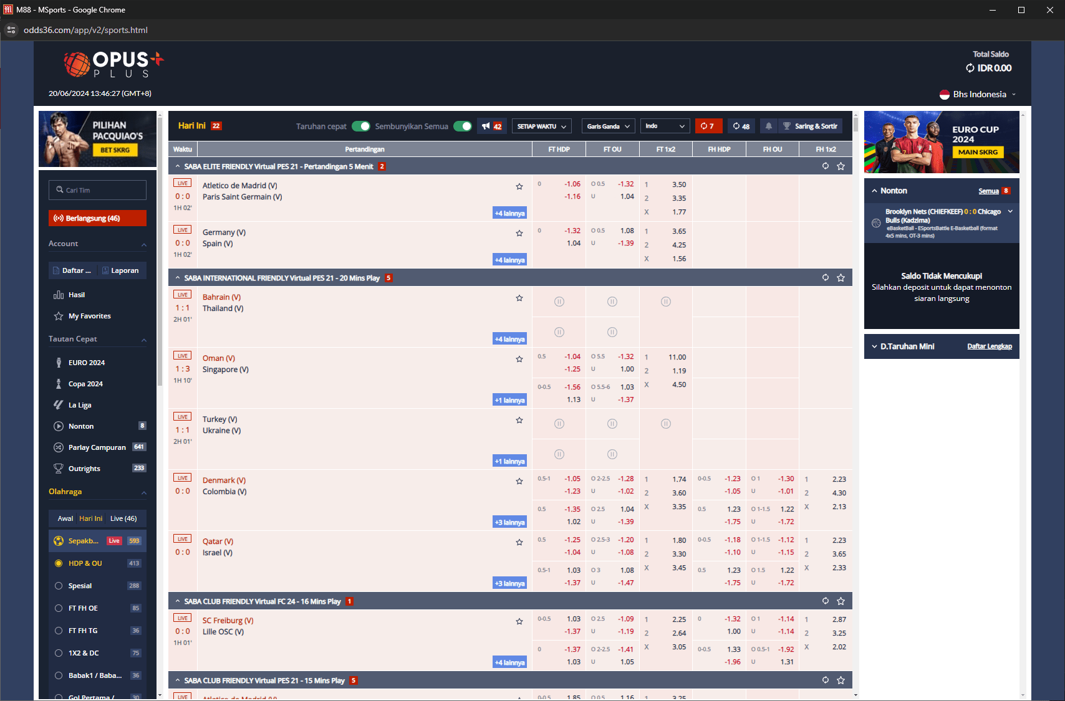Click the notification bell icon
Image resolution: width=1065 pixels, height=701 pixels.
[768, 126]
